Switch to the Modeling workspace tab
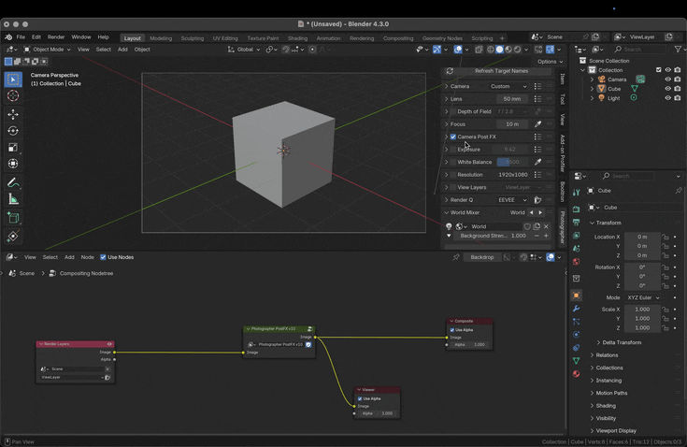Image resolution: width=687 pixels, height=447 pixels. click(x=161, y=38)
